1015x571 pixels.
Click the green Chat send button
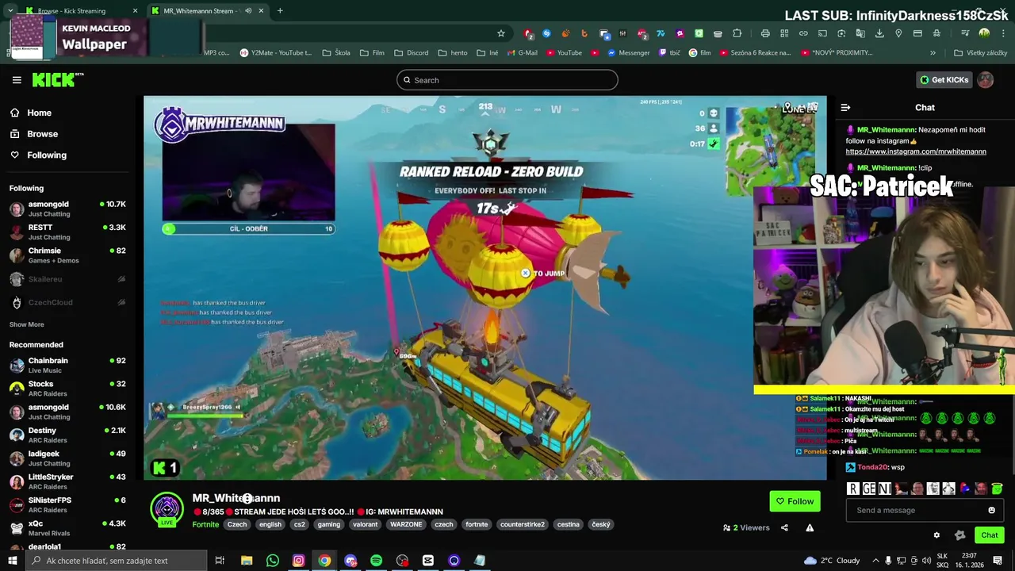989,535
